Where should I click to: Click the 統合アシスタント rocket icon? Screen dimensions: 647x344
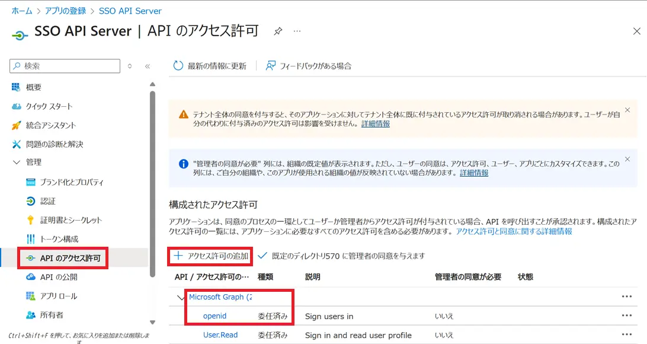(x=16, y=125)
